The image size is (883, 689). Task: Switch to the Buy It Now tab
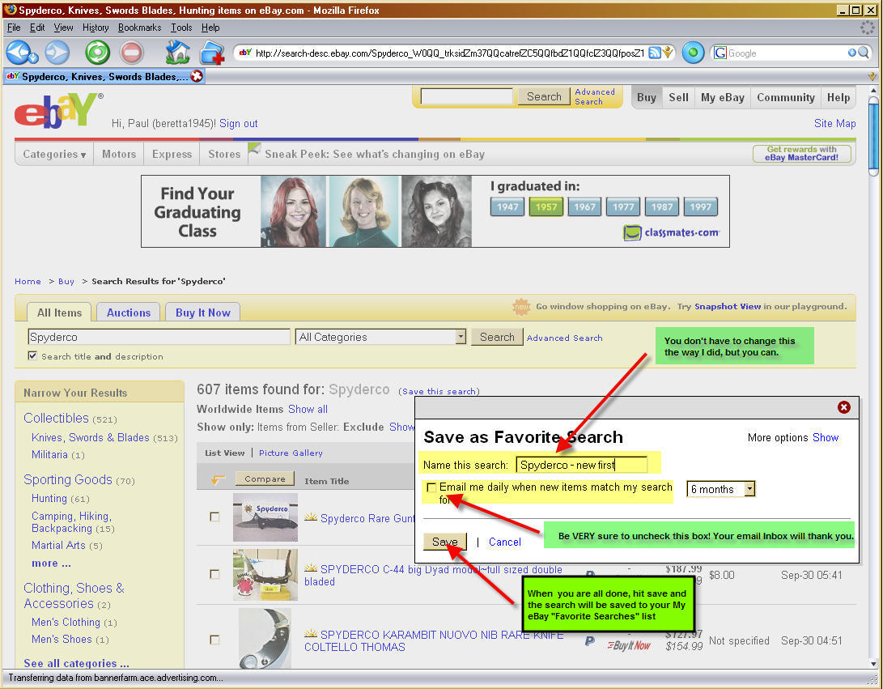pyautogui.click(x=202, y=313)
